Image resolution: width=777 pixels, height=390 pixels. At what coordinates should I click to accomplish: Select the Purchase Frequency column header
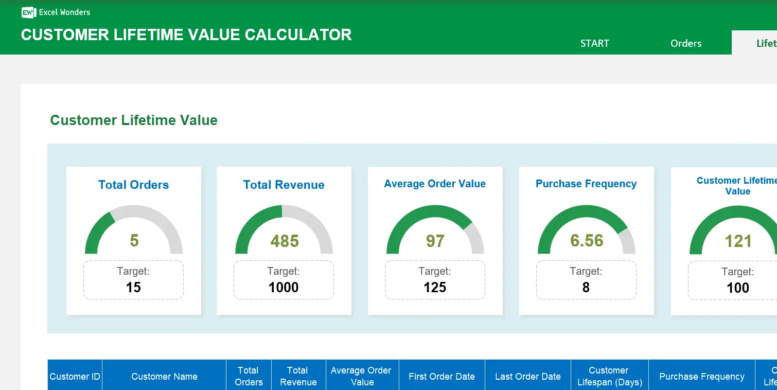701,376
